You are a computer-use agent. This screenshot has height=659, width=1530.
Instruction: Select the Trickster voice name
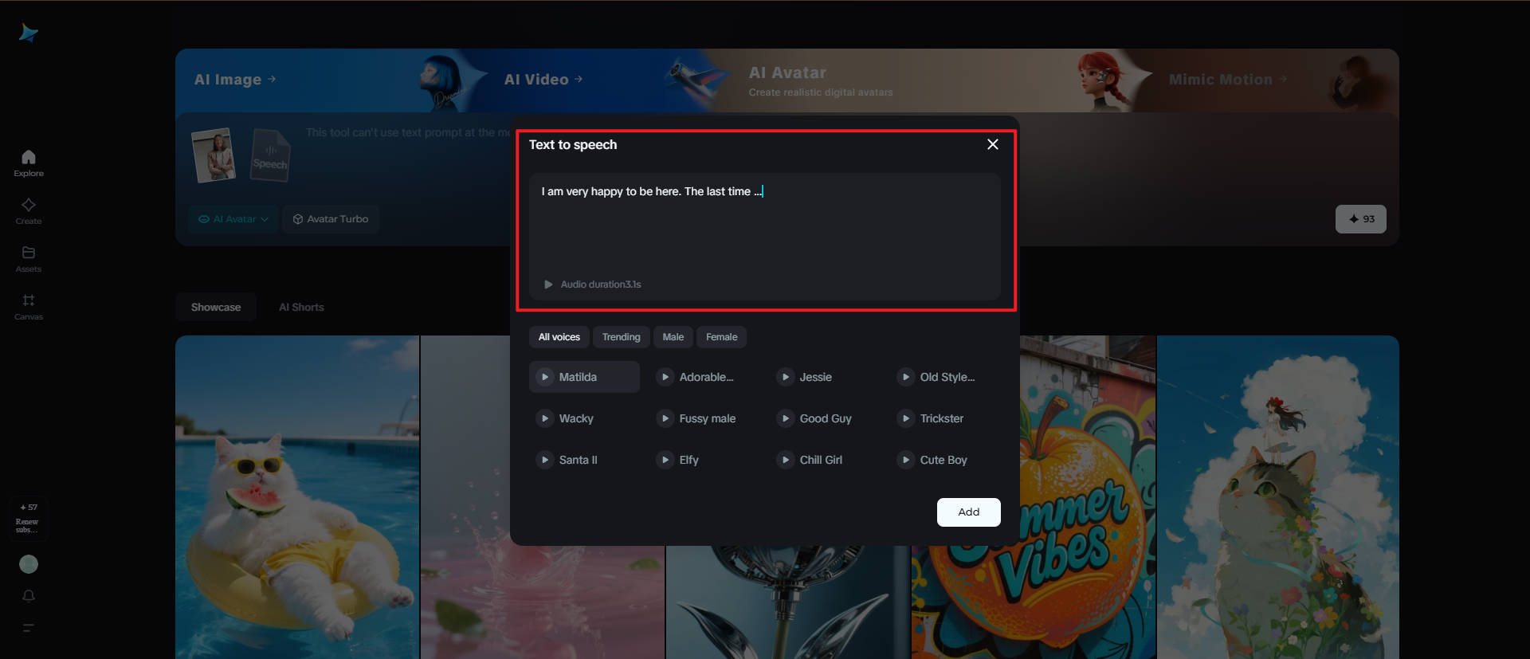click(942, 418)
